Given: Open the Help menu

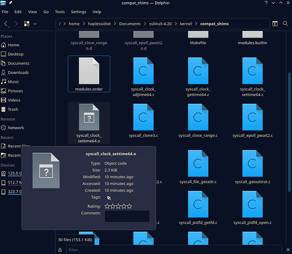Looking at the screenshot, I should coord(97,12).
